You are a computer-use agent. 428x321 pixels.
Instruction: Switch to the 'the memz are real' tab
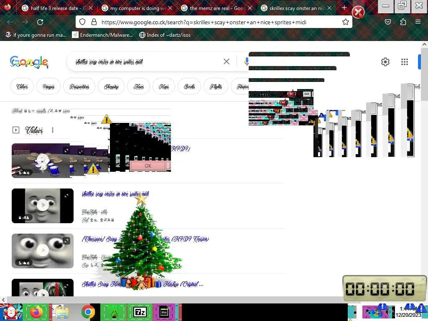point(216,8)
